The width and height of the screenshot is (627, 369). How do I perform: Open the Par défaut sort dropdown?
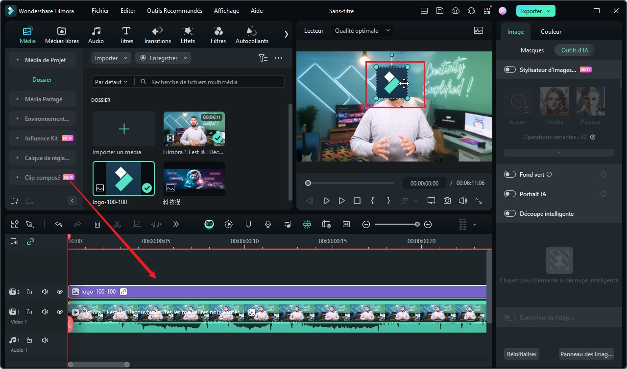pyautogui.click(x=111, y=82)
